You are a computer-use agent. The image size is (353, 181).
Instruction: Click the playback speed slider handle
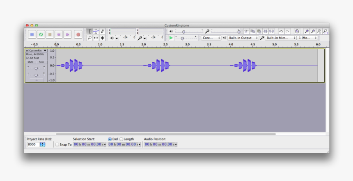point(182,38)
